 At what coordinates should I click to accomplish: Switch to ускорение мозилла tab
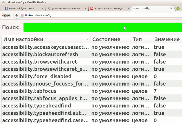click(x=67, y=8)
